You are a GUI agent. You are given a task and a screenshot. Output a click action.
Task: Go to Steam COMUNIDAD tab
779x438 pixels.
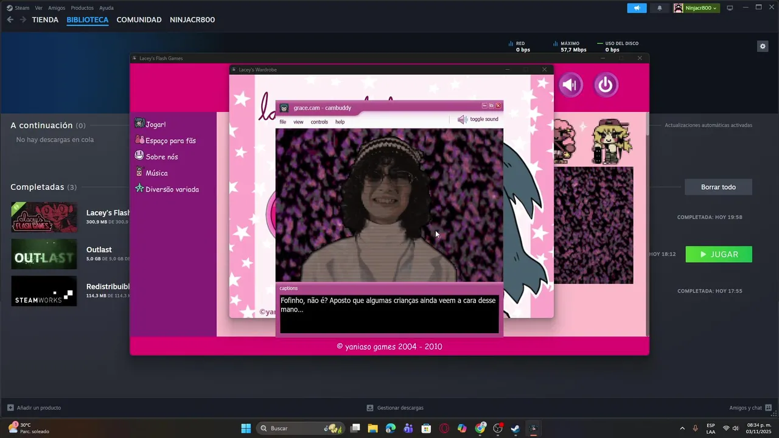pyautogui.click(x=139, y=19)
